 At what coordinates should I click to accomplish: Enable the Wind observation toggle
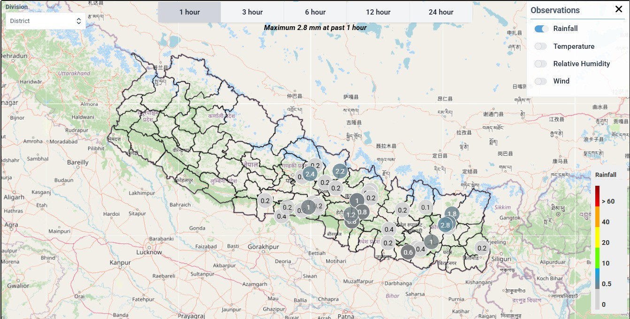[x=541, y=81]
